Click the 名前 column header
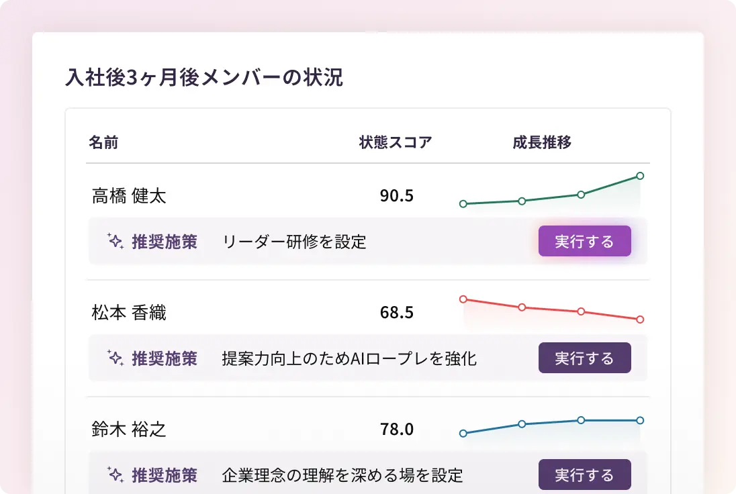This screenshot has width=736, height=494. point(103,142)
